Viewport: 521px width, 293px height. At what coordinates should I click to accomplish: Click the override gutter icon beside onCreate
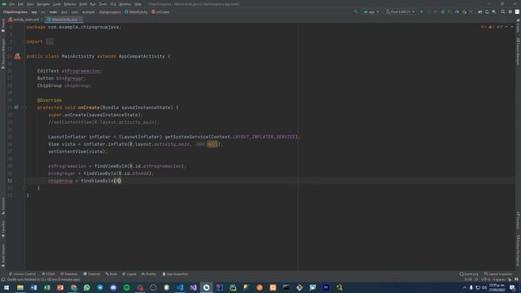[x=16, y=107]
